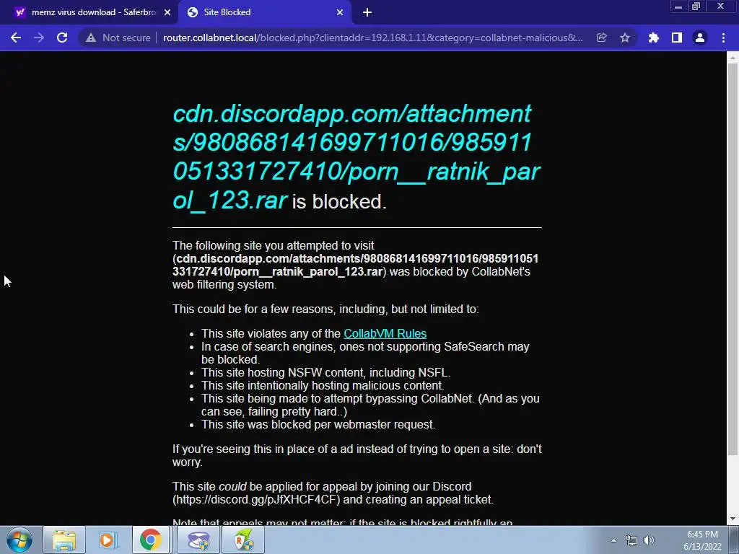This screenshot has height=554, width=739.
Task: Click the bold blocked URL in paragraph
Action: [357, 265]
